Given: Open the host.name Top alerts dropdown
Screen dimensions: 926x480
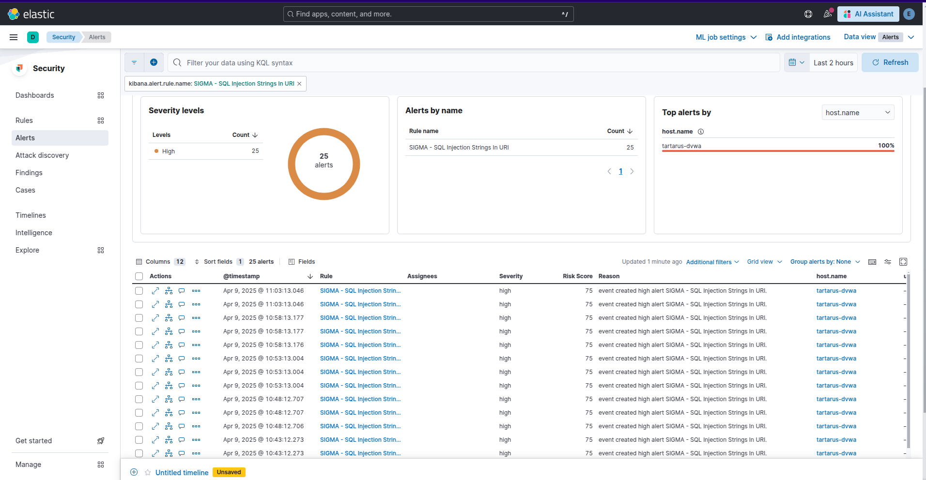Looking at the screenshot, I should 858,113.
